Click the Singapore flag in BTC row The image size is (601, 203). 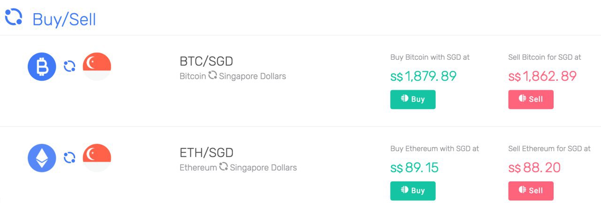[97, 67]
